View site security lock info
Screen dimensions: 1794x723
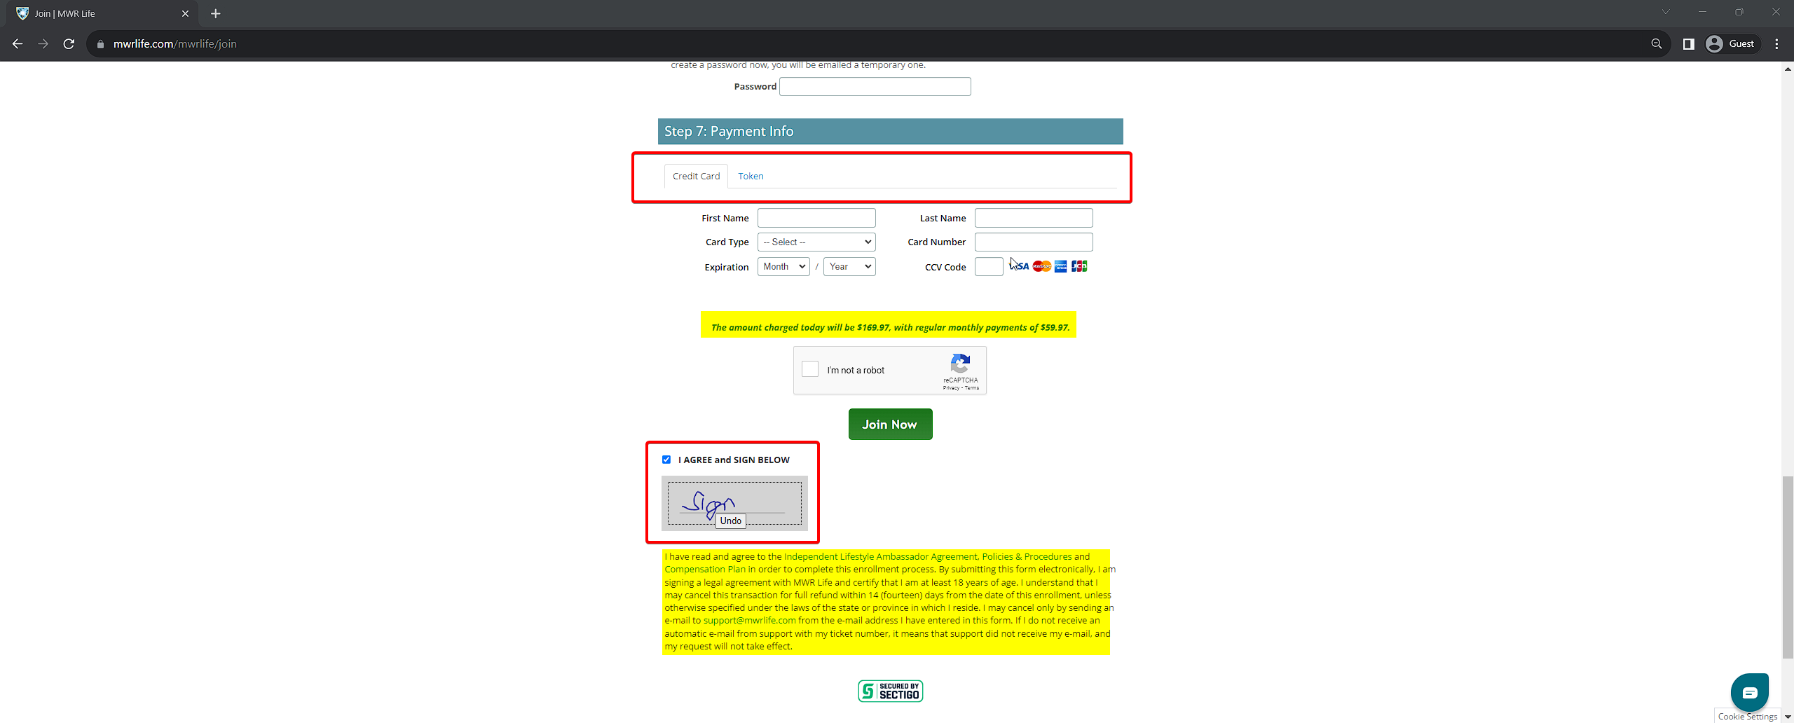tap(100, 43)
